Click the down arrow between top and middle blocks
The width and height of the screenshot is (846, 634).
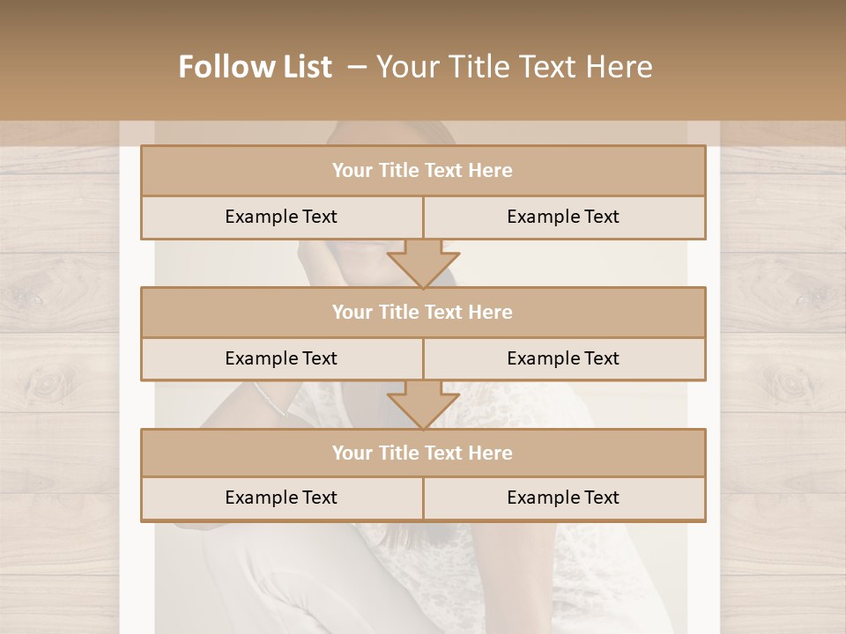click(423, 263)
